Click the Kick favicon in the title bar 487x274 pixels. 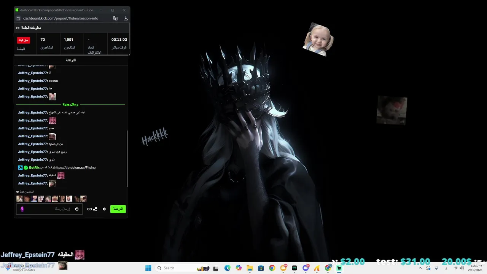pos(17,10)
